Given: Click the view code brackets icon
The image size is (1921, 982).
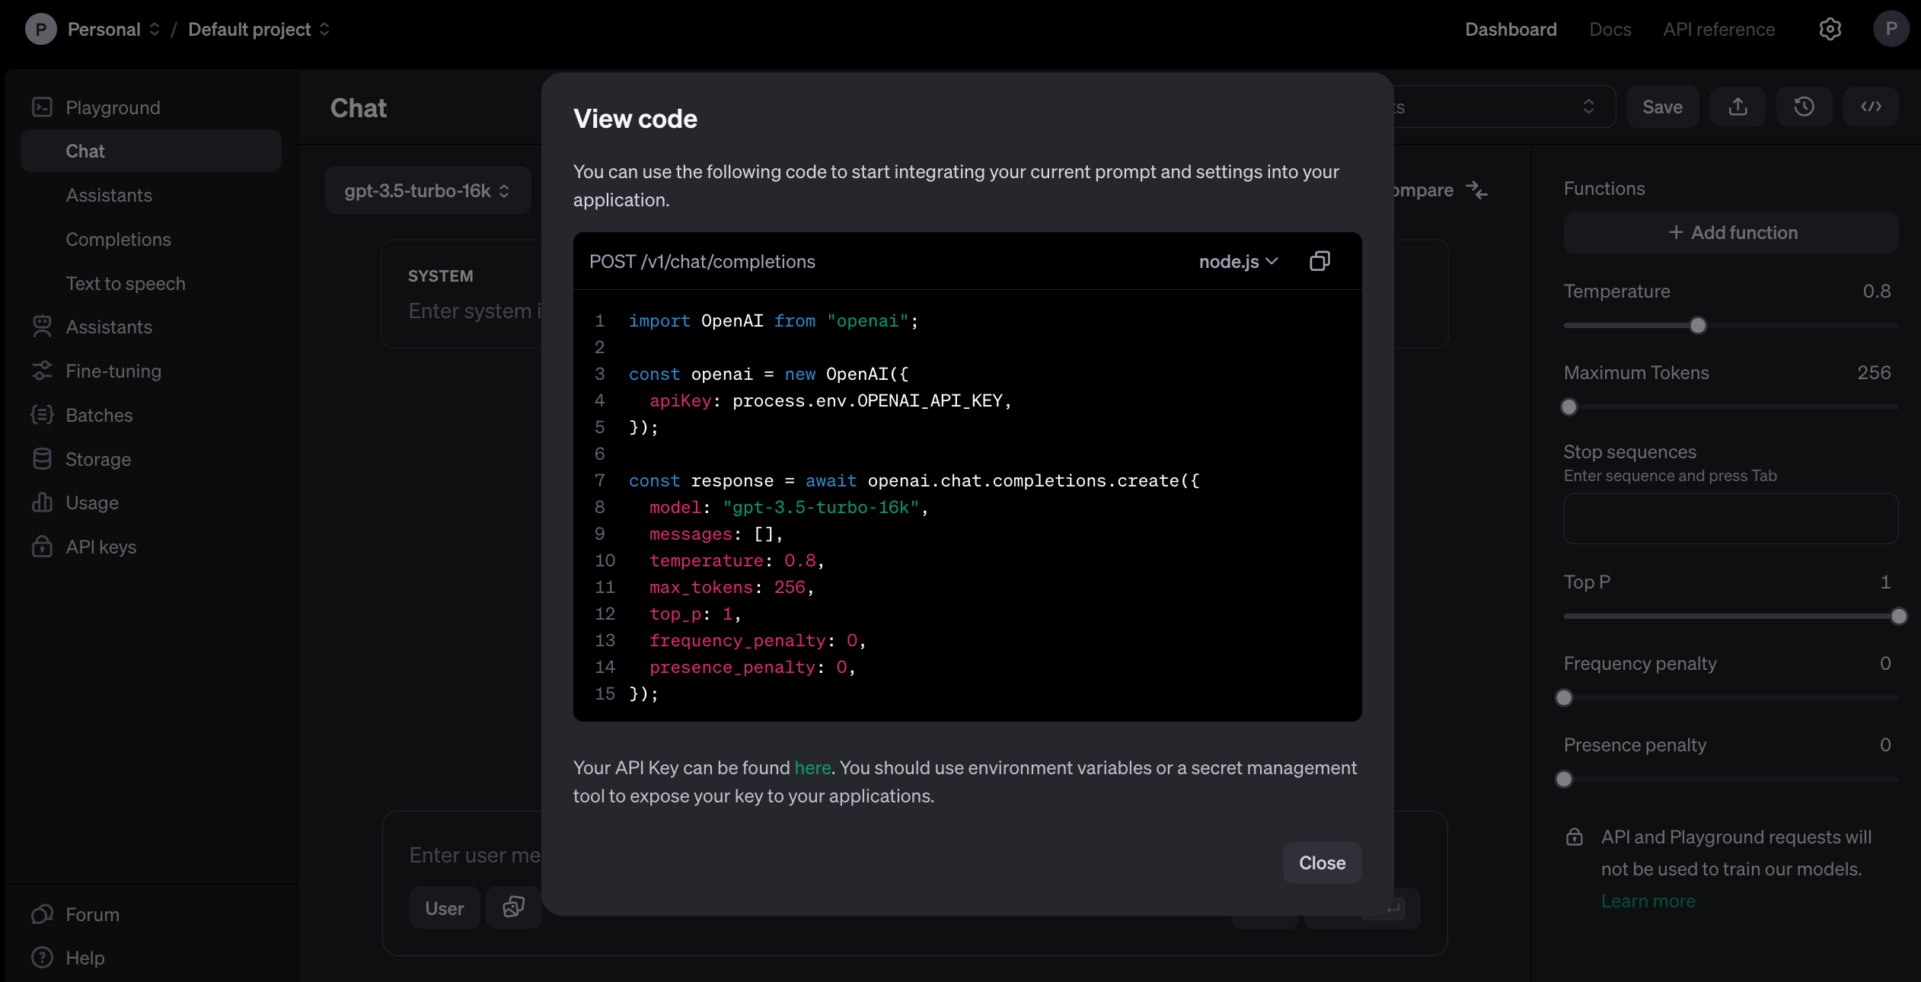Looking at the screenshot, I should click(x=1871, y=107).
